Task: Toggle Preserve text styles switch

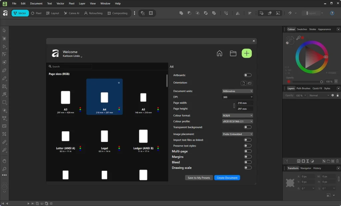Action: point(247,146)
